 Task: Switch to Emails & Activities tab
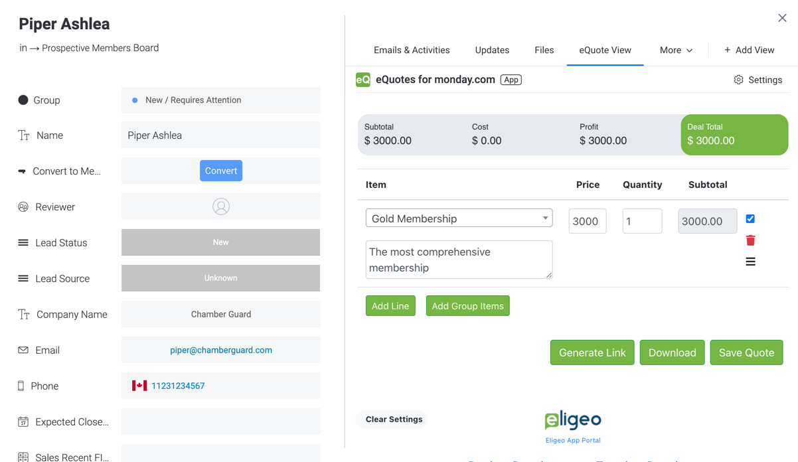coord(412,50)
